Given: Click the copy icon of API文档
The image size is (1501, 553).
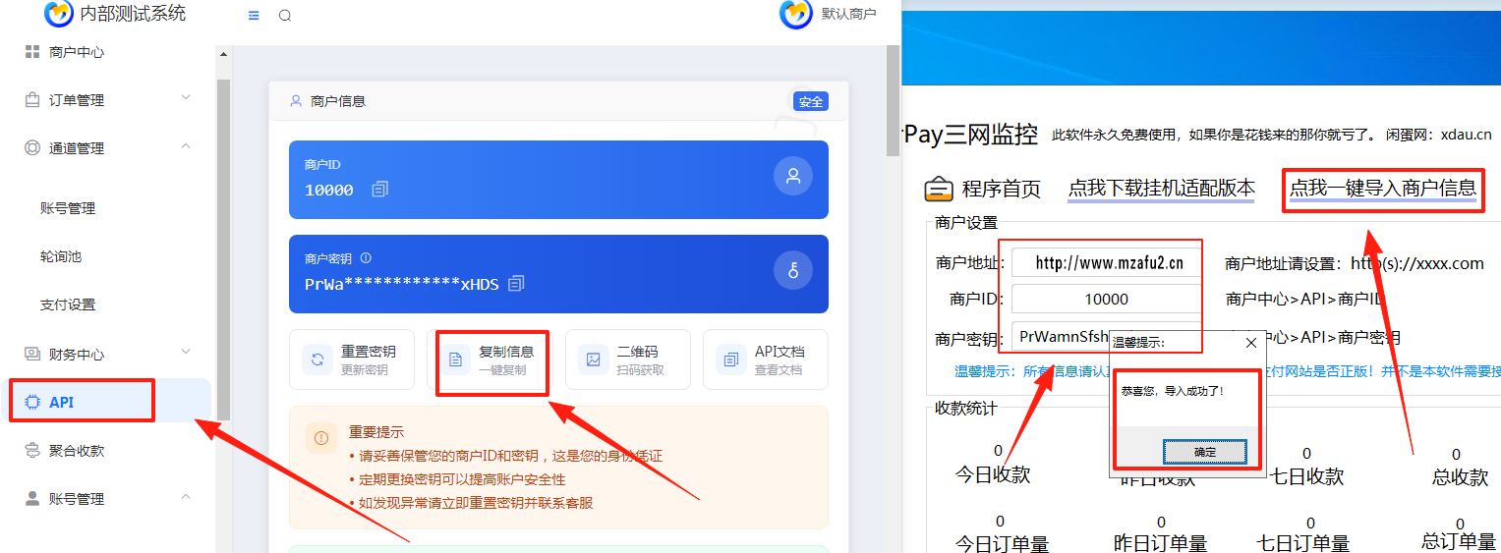Looking at the screenshot, I should tap(731, 359).
